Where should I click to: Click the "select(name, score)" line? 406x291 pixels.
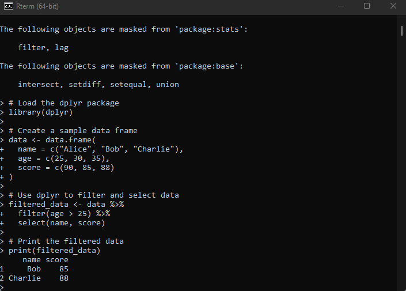tap(61, 223)
